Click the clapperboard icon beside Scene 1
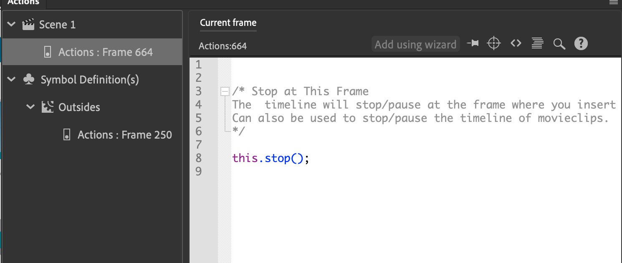 [28, 24]
